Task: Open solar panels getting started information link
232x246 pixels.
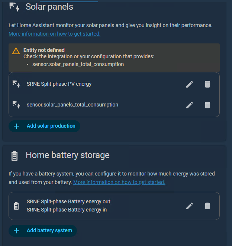Action: [54, 34]
